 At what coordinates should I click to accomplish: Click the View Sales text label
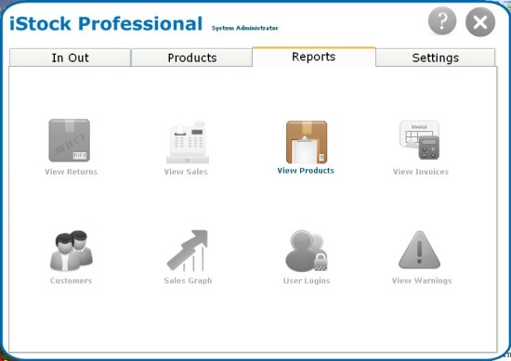(x=186, y=172)
